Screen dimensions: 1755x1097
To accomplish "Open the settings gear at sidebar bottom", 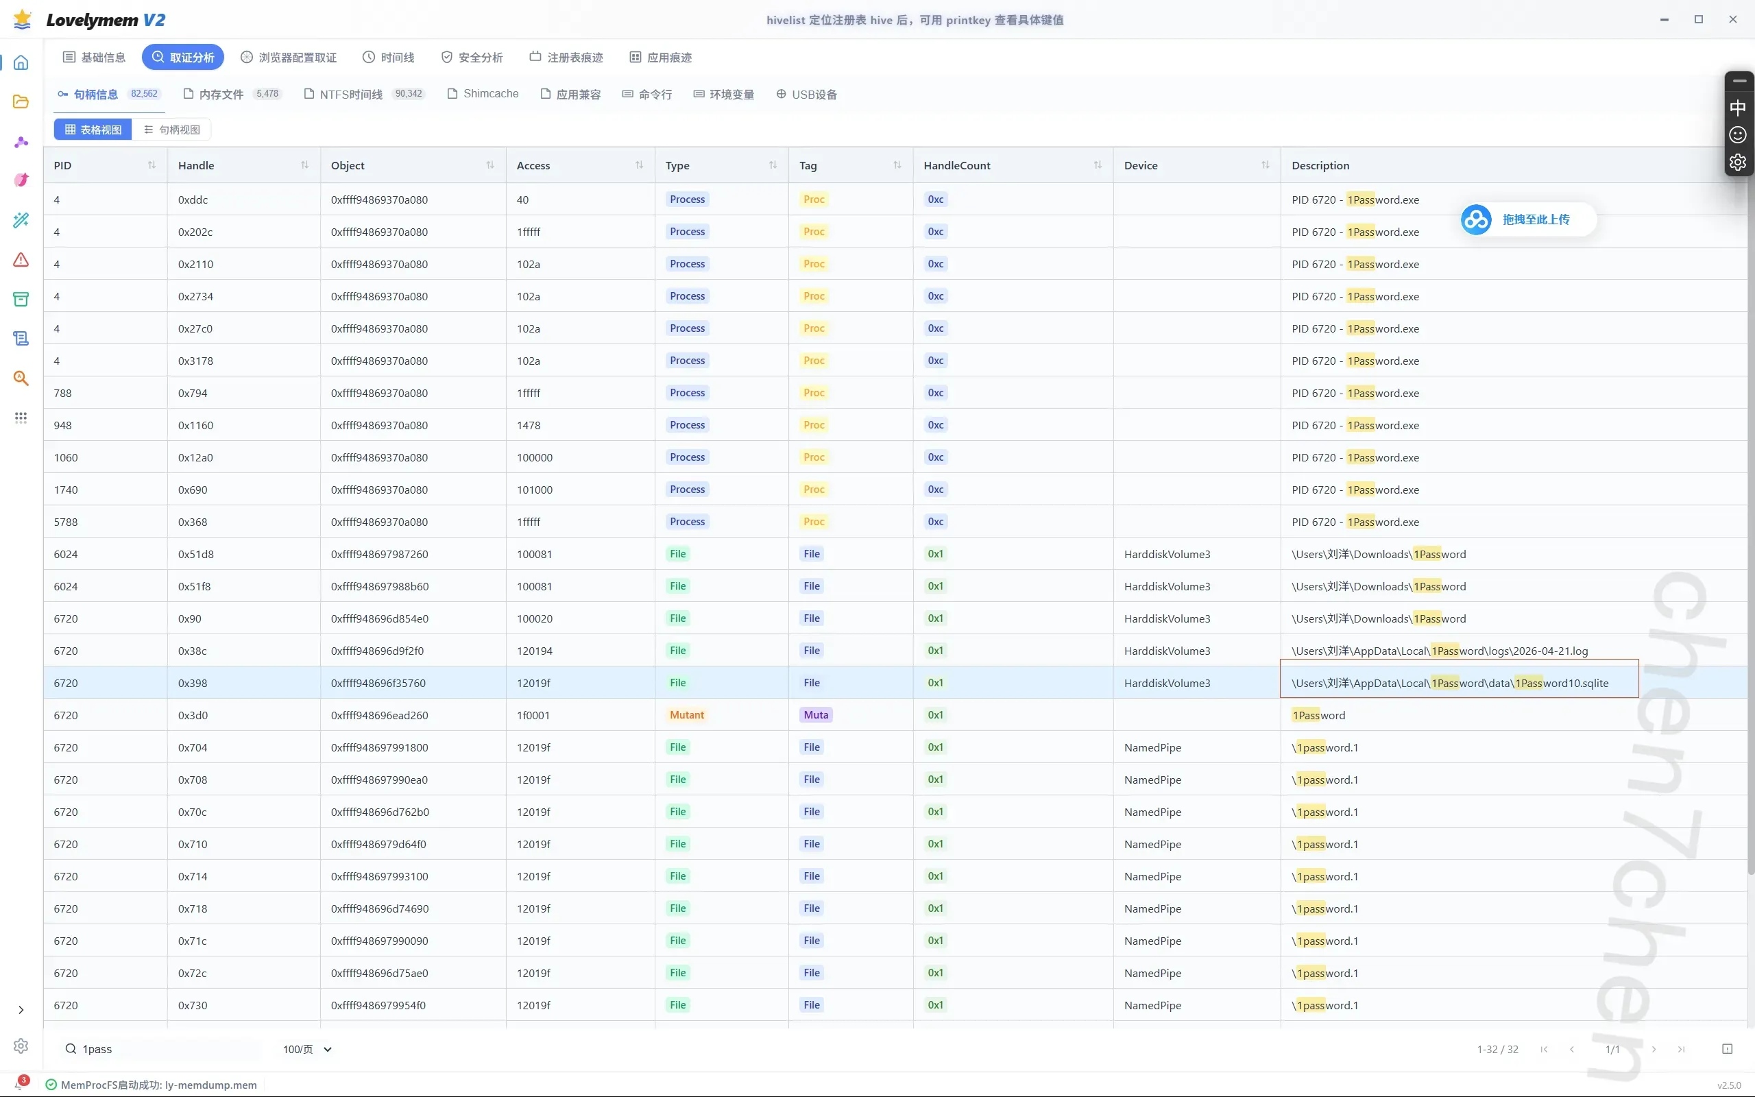I will (21, 1046).
